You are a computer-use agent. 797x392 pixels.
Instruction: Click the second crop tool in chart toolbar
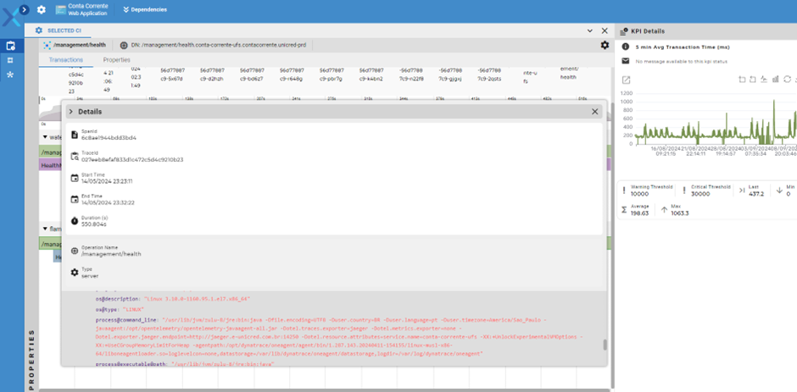click(x=753, y=80)
